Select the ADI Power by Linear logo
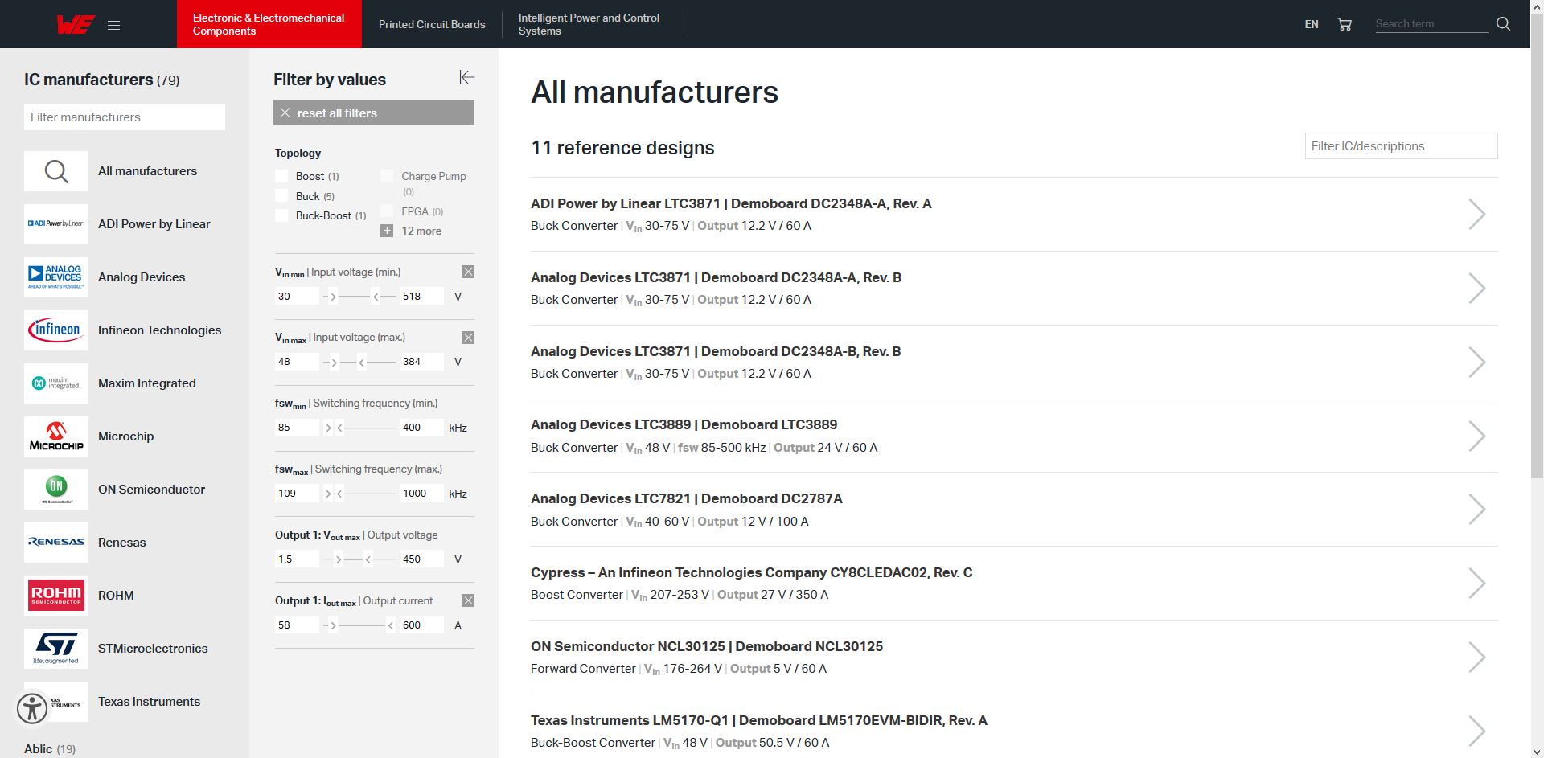Viewport: 1544px width, 758px height. [56, 224]
